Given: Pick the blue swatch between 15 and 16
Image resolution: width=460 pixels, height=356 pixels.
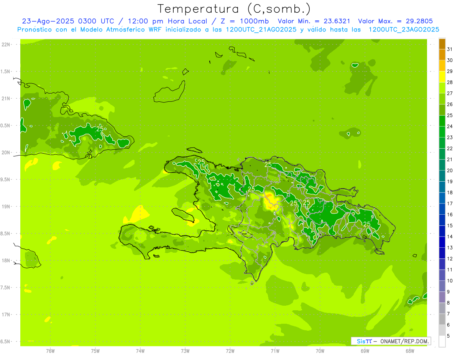Looking at the screenshot, I should click(x=442, y=220).
